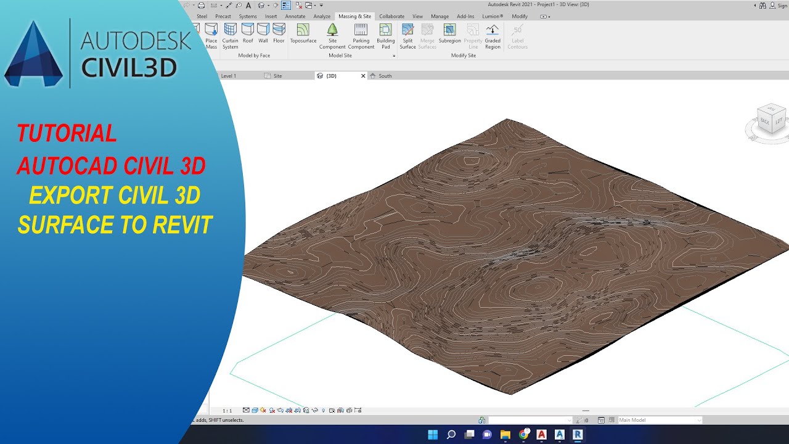Switch to the Annotate ribbon tab
Image resolution: width=789 pixels, height=444 pixels.
(295, 16)
